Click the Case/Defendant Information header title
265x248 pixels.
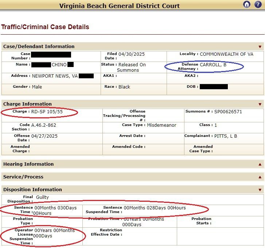pos(39,46)
